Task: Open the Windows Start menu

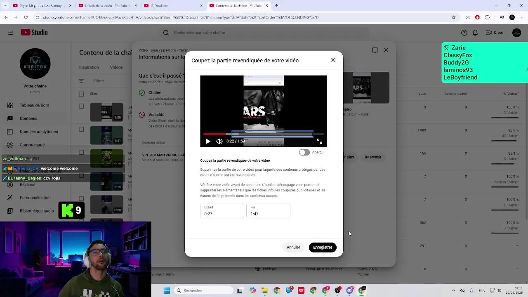Action: point(167,290)
